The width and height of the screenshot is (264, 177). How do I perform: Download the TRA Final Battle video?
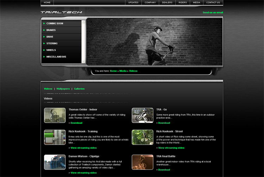coord(164,170)
